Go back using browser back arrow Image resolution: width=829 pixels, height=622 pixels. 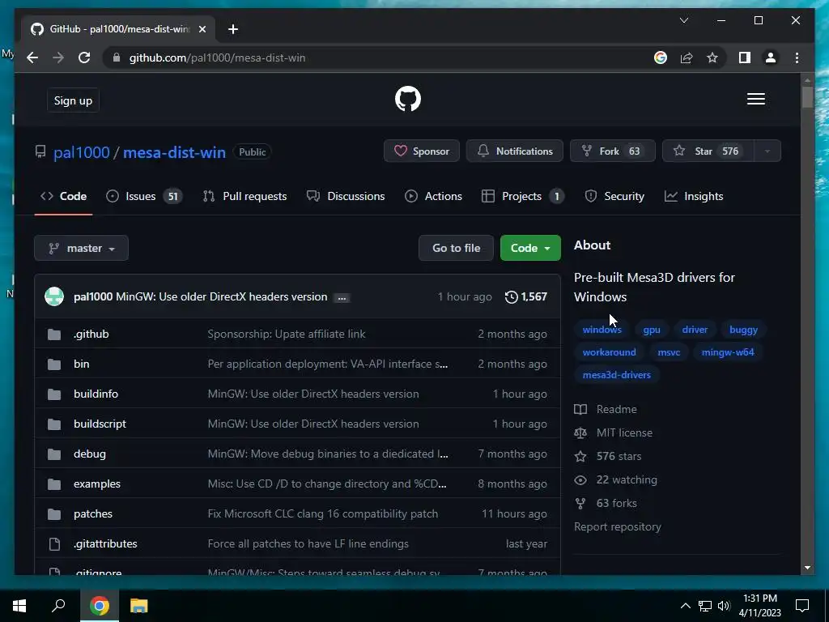[x=32, y=58]
